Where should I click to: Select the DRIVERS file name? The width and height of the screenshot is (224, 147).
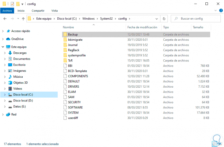pyautogui.click(x=73, y=86)
